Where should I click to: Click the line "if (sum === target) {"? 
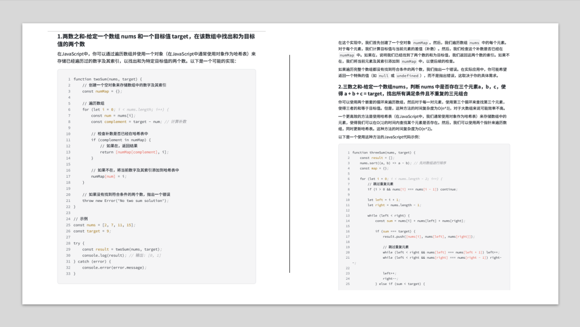[x=395, y=231]
